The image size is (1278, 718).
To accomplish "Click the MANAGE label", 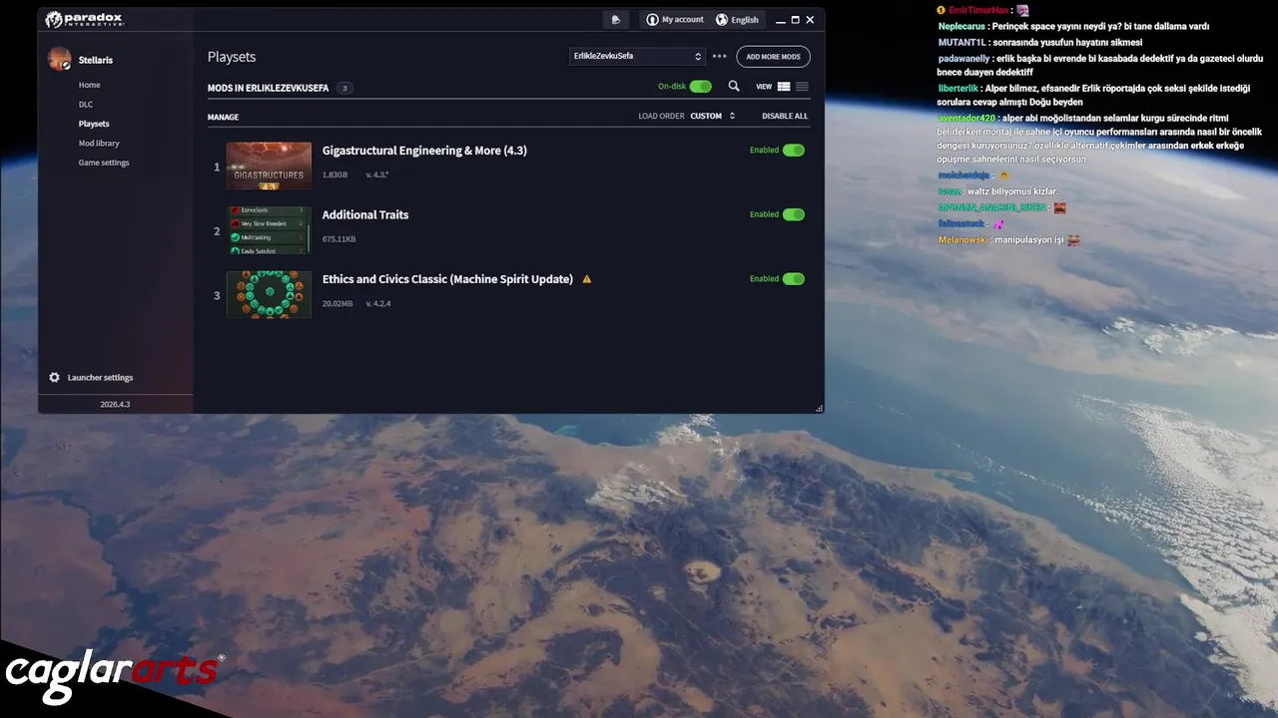I will click(223, 117).
